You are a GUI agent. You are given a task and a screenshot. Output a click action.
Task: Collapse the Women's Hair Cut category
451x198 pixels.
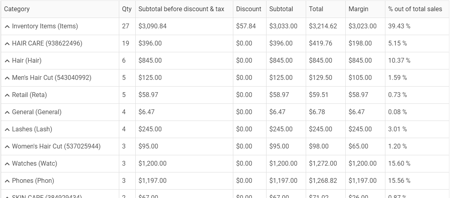click(7, 147)
